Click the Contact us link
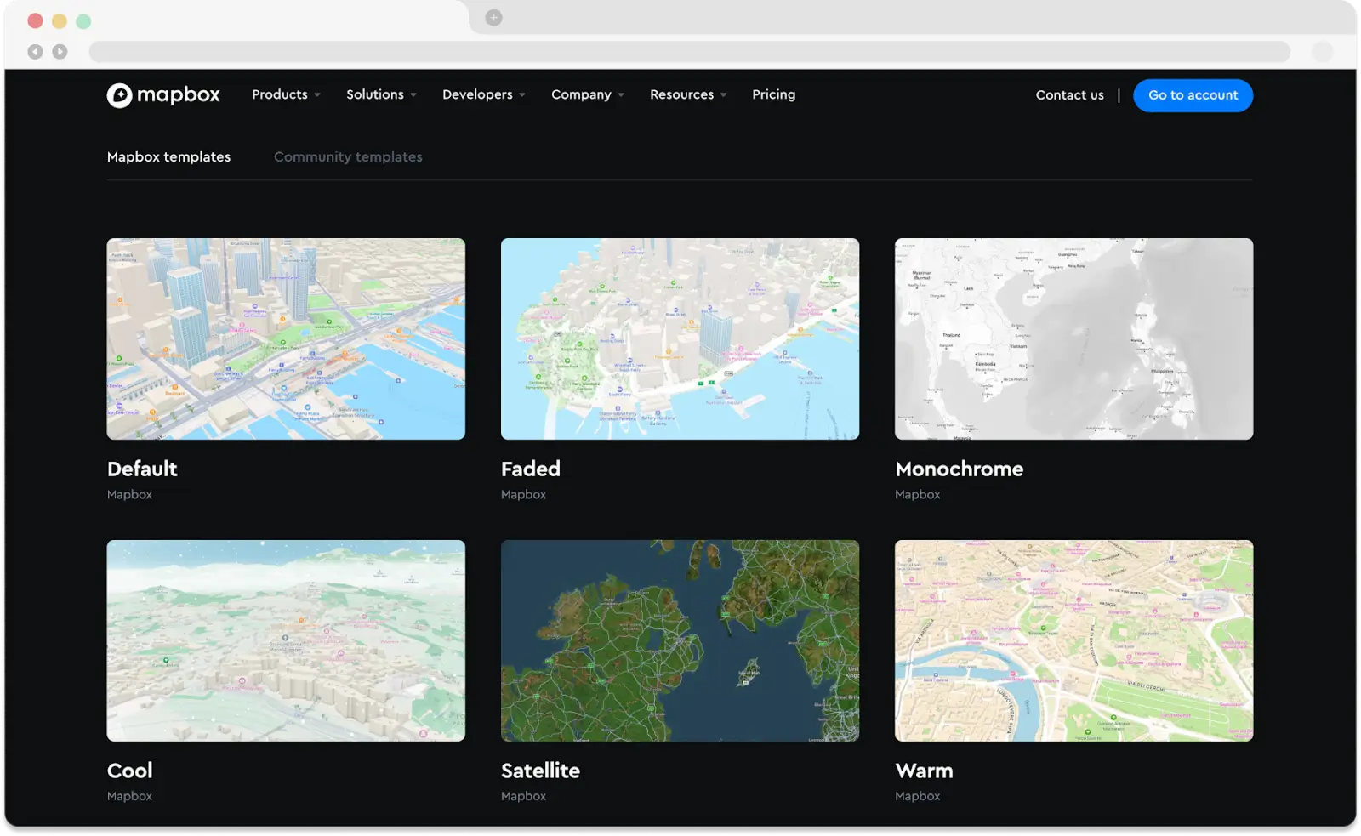 1069,95
